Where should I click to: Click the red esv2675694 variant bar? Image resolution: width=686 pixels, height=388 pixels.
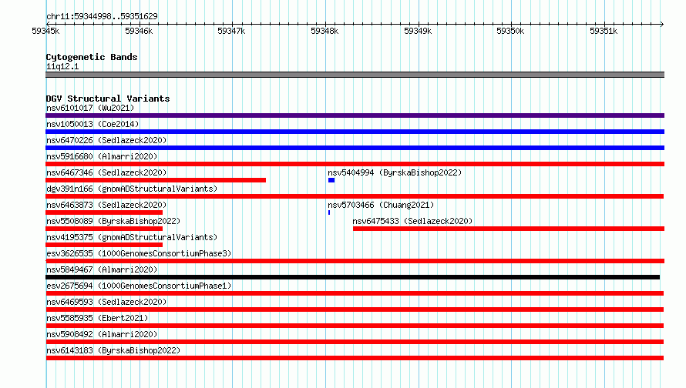click(355, 293)
